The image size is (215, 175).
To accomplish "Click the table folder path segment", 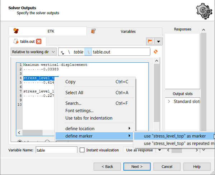I will [78, 52].
